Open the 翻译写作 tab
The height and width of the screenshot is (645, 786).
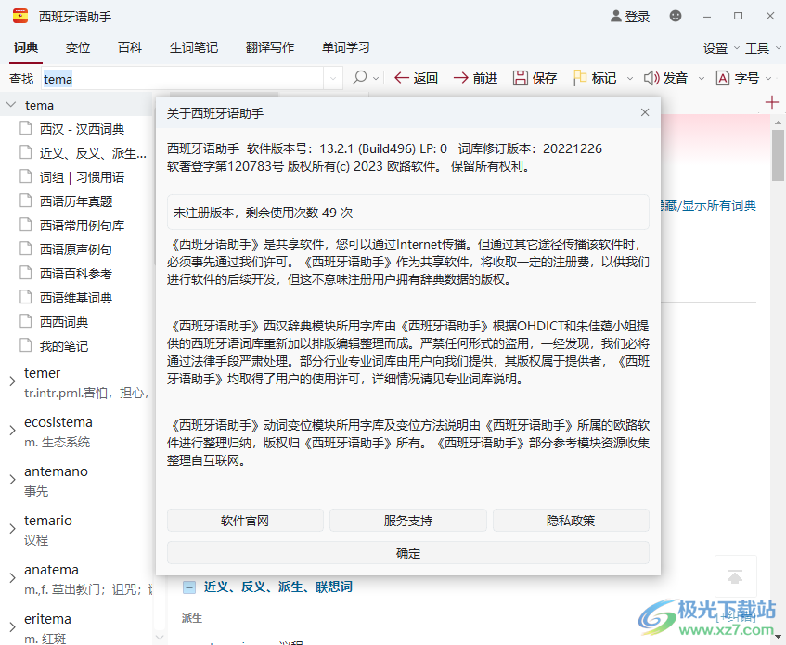pos(270,47)
